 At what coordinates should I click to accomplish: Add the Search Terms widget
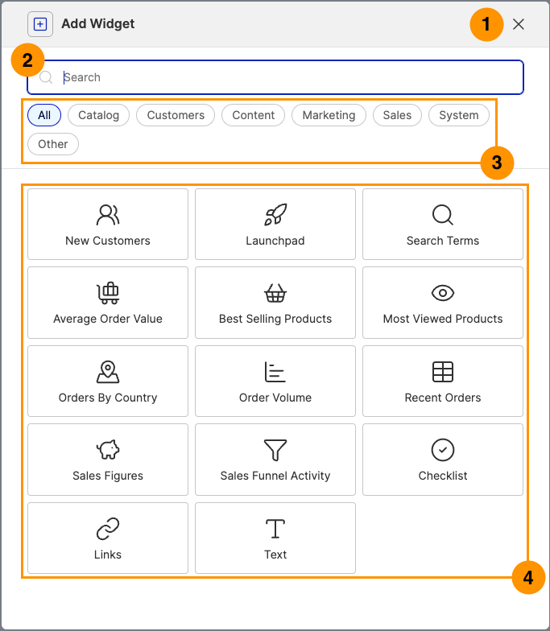click(443, 224)
